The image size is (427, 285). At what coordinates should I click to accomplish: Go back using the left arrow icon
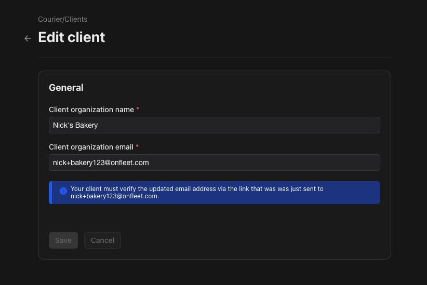[28, 38]
